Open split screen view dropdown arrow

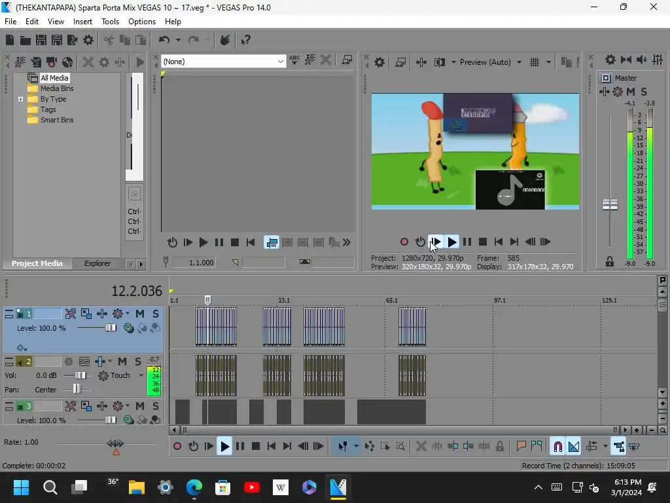coord(453,62)
